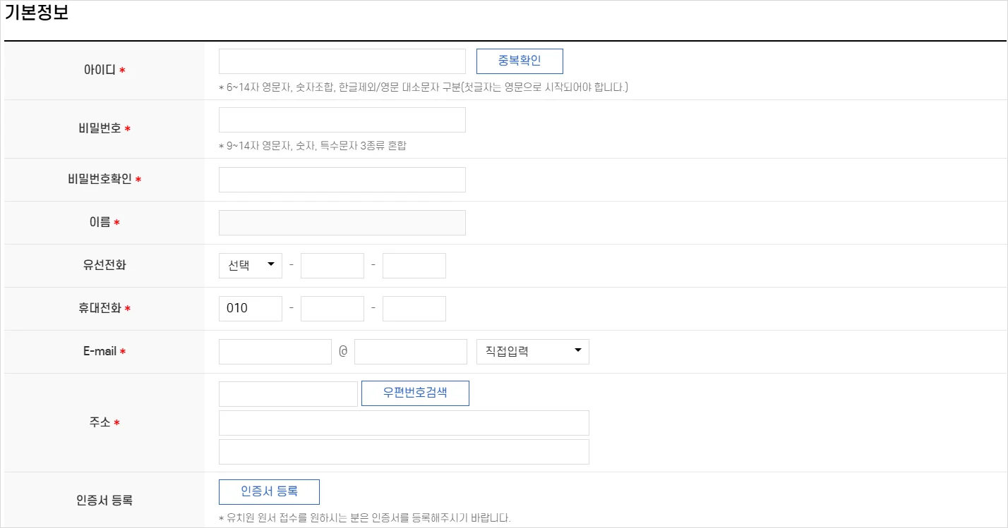Open the 선택 landline prefix dropdown
The width and height of the screenshot is (1008, 528).
[x=250, y=265]
